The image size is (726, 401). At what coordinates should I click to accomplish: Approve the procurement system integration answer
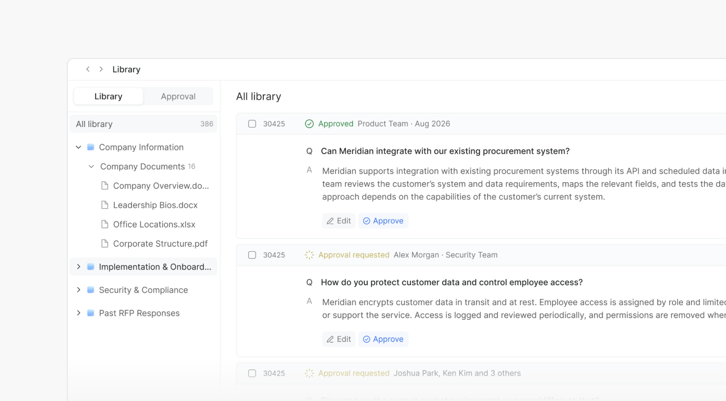pos(383,221)
